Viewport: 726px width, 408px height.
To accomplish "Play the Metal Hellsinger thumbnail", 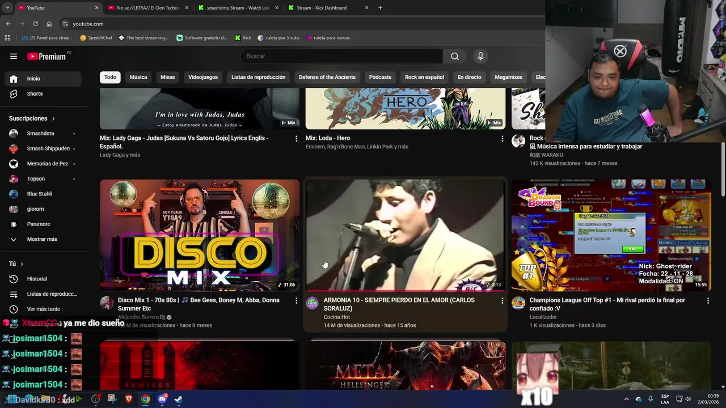I will (406, 365).
